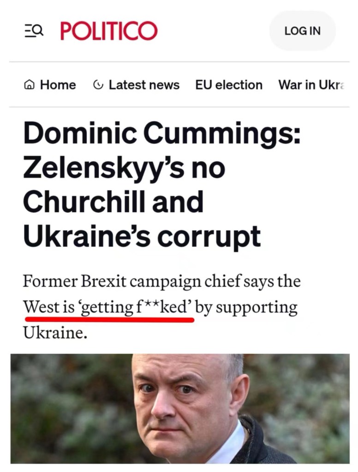Open the menu and search icon

point(33,31)
